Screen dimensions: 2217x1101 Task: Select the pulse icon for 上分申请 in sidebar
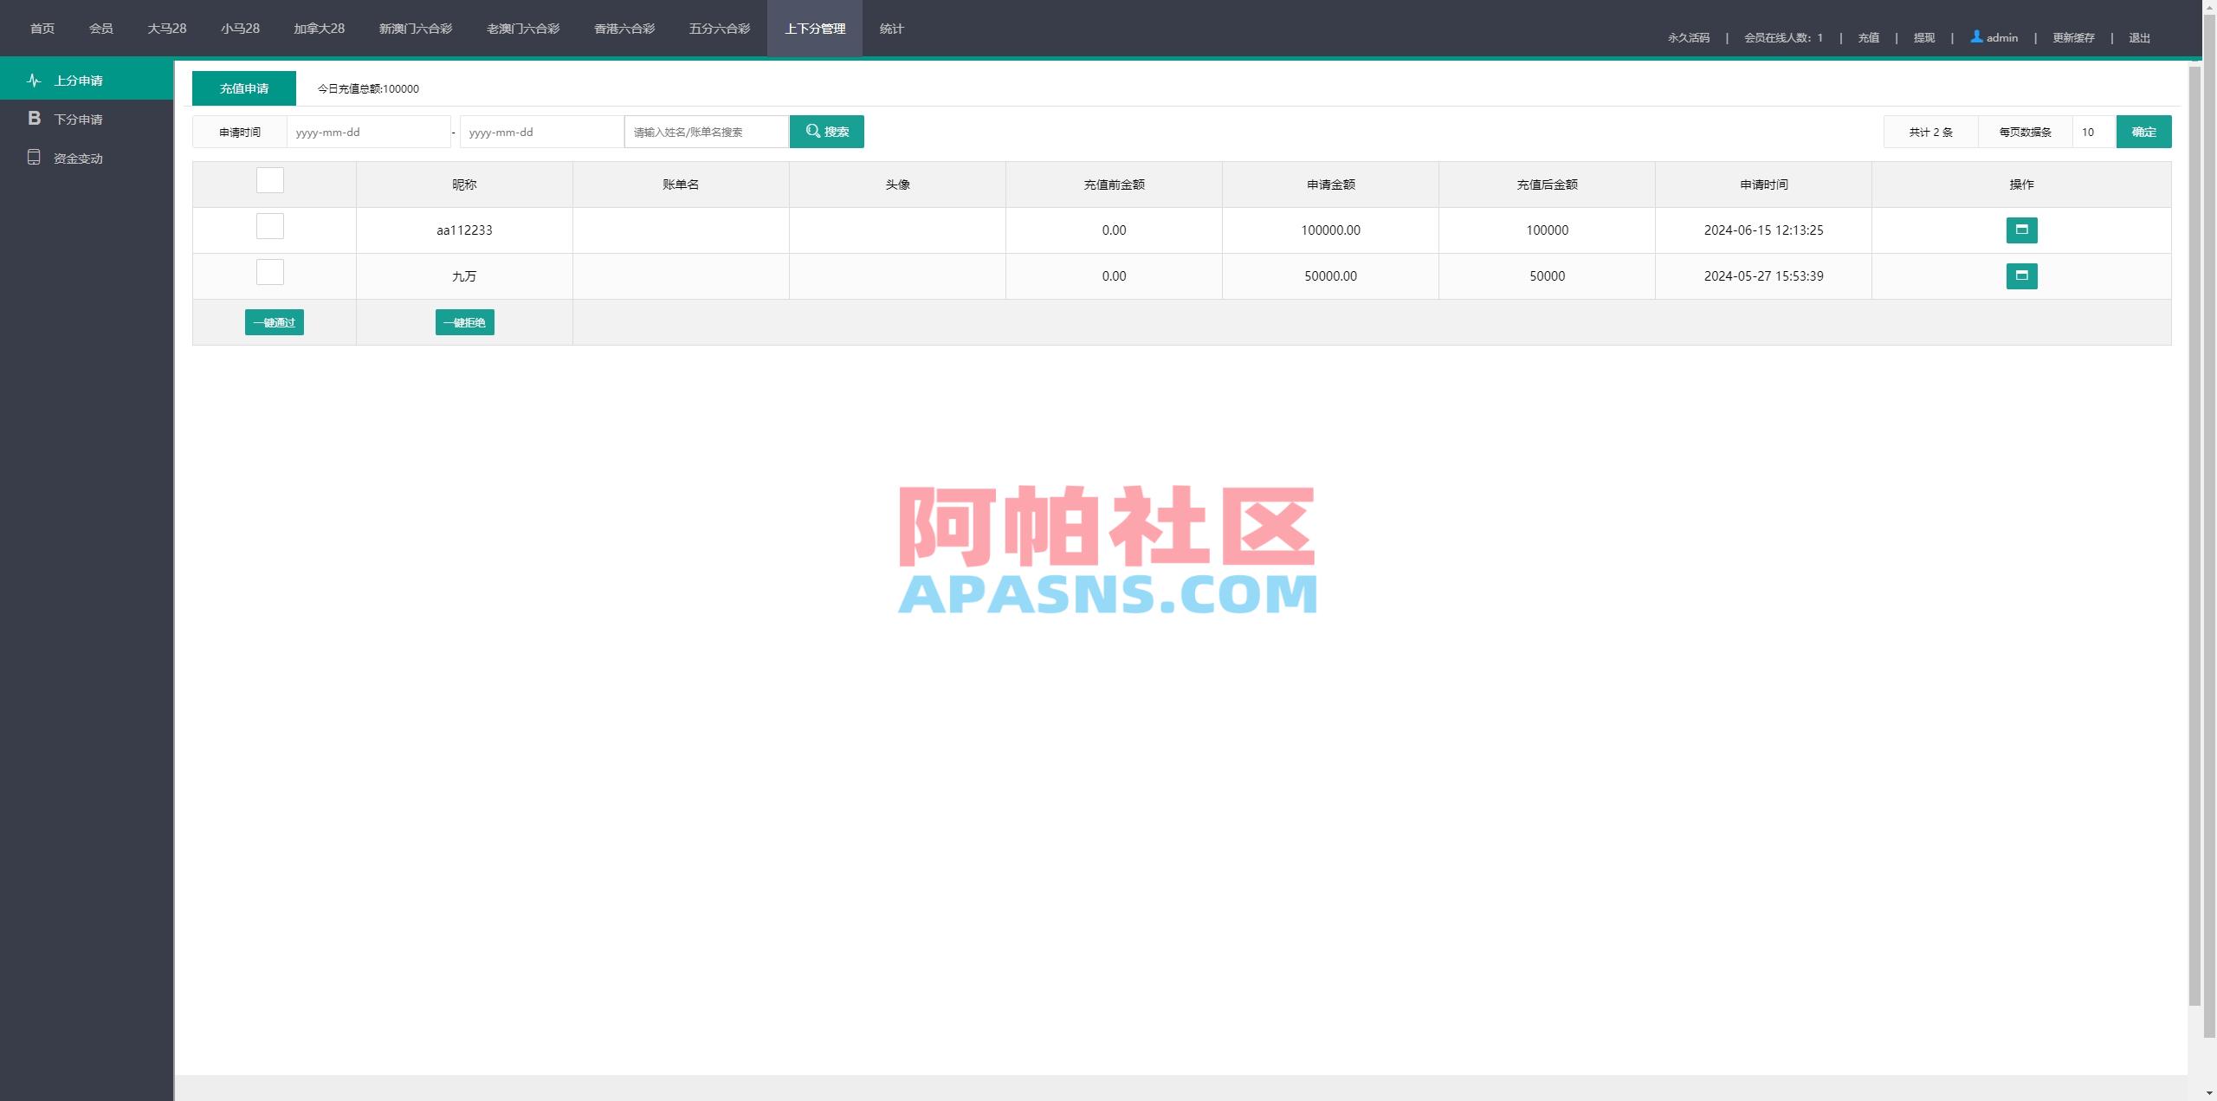click(34, 80)
